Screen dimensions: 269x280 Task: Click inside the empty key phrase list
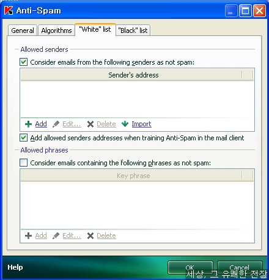pyautogui.click(x=137, y=205)
